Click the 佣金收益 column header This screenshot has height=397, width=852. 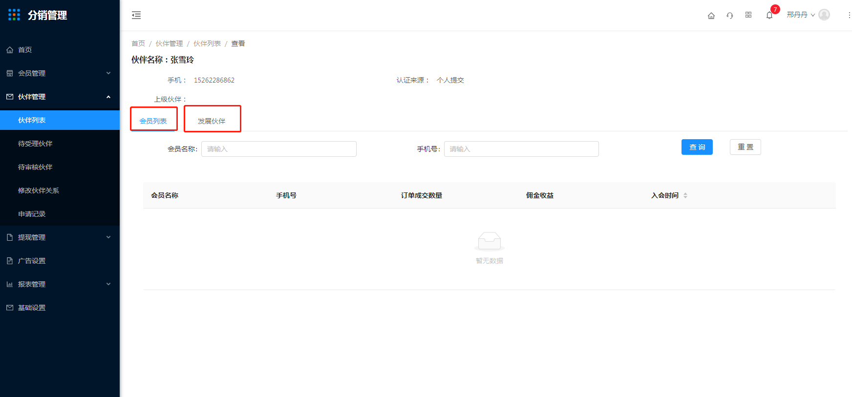[x=540, y=195]
